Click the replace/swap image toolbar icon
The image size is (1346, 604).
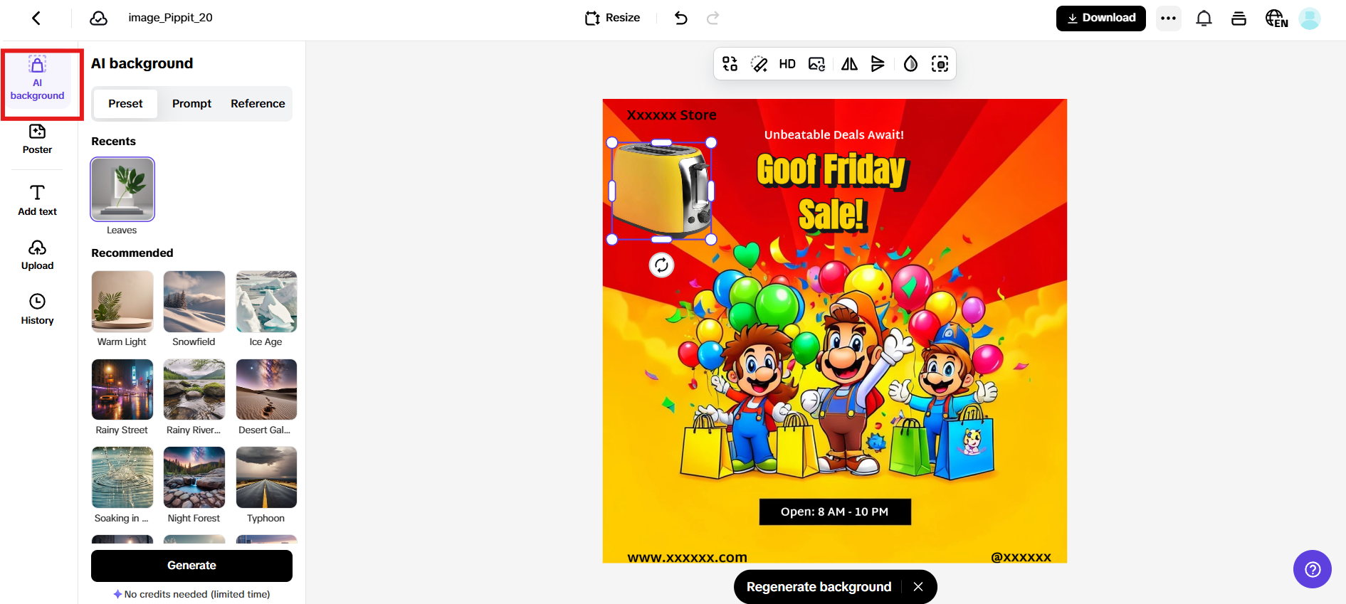(730, 64)
